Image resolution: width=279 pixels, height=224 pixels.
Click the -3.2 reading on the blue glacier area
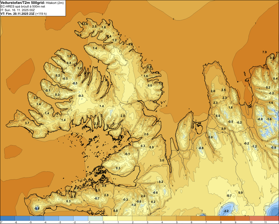[x=226, y=211]
